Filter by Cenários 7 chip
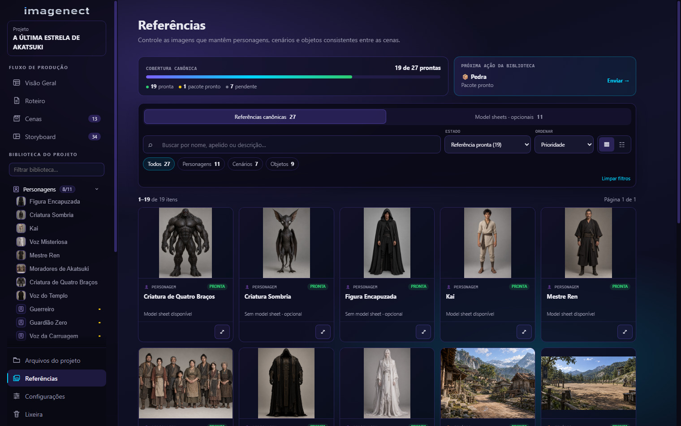 click(245, 164)
